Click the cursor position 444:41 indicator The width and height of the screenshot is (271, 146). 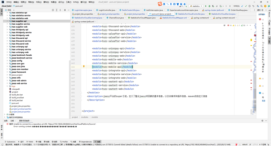(245, 144)
